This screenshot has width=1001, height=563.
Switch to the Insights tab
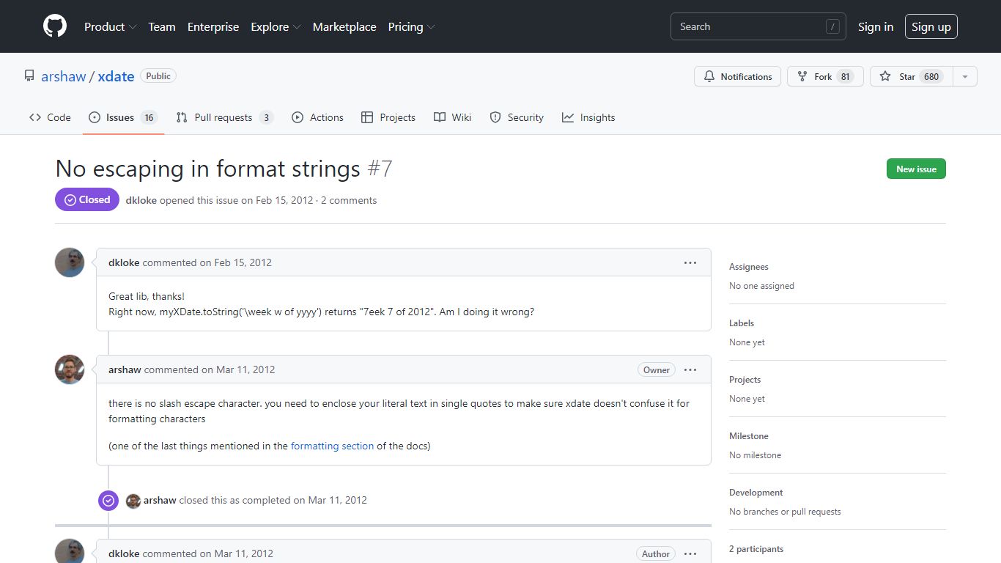(588, 117)
